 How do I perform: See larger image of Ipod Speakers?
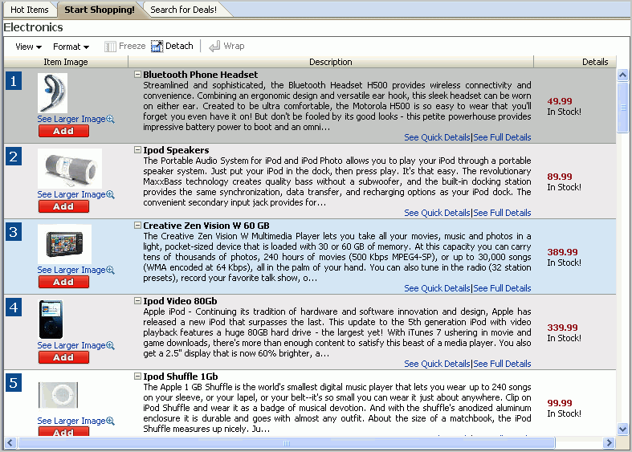pyautogui.click(x=71, y=194)
